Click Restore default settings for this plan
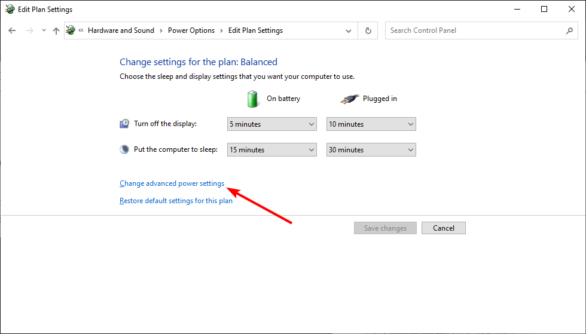 176,201
